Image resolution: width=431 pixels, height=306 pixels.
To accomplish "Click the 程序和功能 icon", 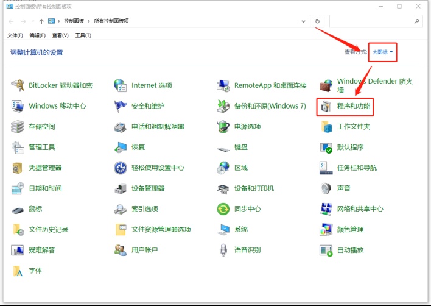I will tap(326, 106).
